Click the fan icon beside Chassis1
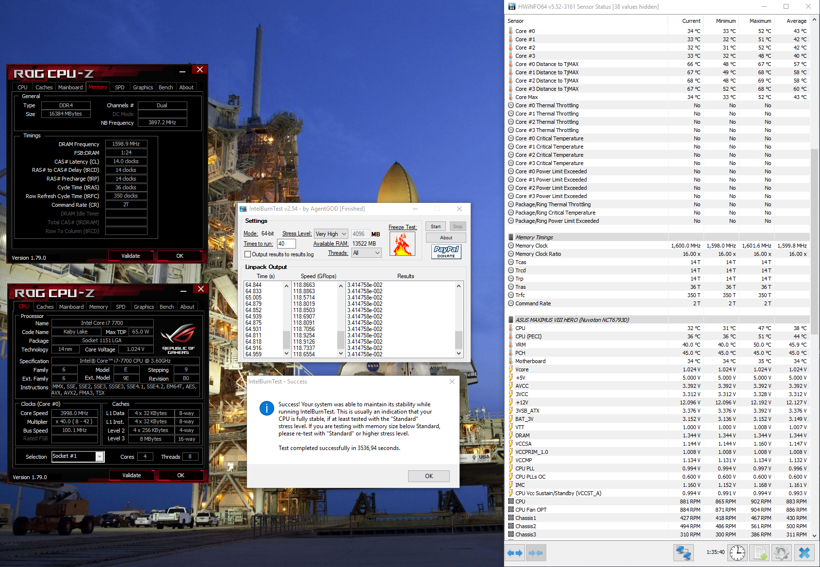Viewport: 820px width, 567px height. pyautogui.click(x=511, y=518)
